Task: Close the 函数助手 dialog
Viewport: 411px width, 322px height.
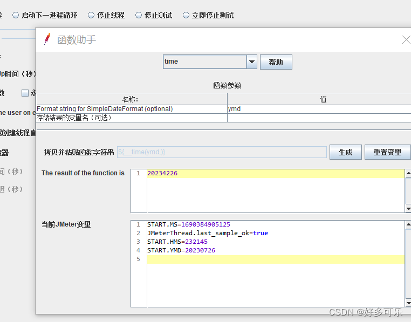Action: pyautogui.click(x=406, y=40)
